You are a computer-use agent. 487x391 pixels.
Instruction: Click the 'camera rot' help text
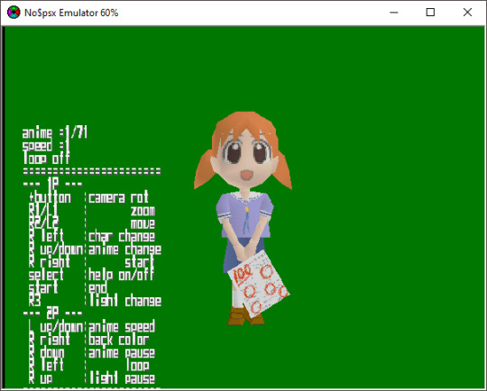(119, 197)
